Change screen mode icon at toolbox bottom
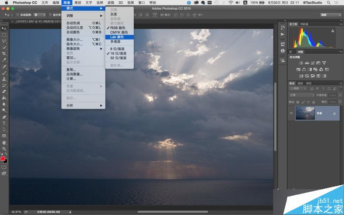 click(x=4, y=173)
